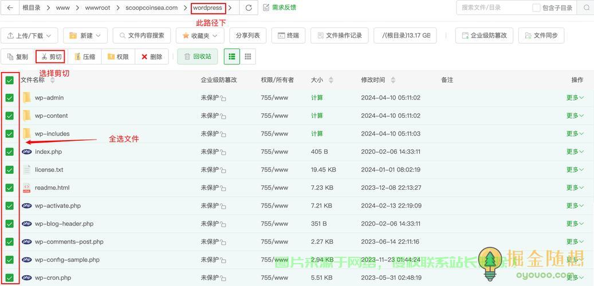Click the 删除 delete button
Viewport: 594px width, 286px height.
click(152, 57)
